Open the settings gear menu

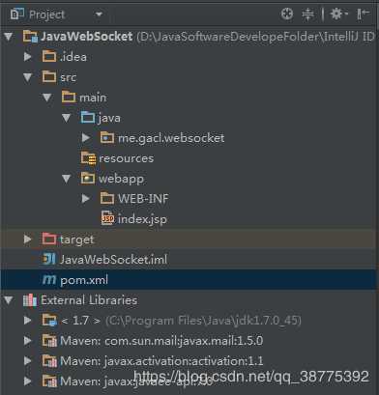[x=338, y=14]
